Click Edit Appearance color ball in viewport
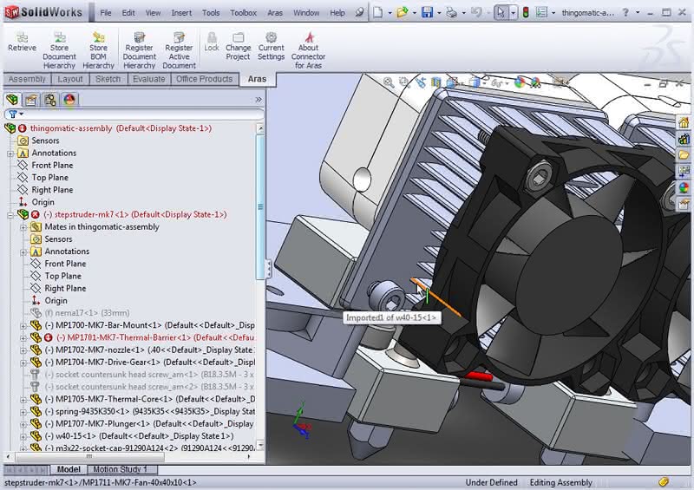 point(520,82)
